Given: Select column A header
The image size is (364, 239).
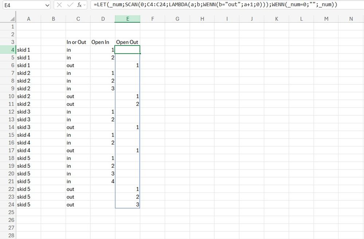Looking at the screenshot, I should coord(28,19).
